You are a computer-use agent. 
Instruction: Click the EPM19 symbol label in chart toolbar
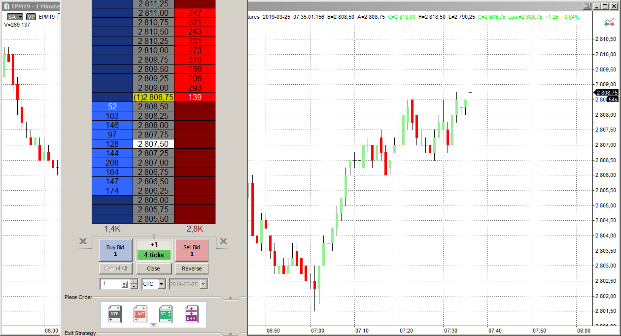(47, 16)
